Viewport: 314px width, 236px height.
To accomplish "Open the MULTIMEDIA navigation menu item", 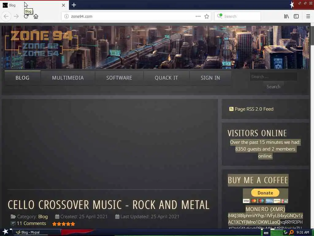I will [68, 78].
